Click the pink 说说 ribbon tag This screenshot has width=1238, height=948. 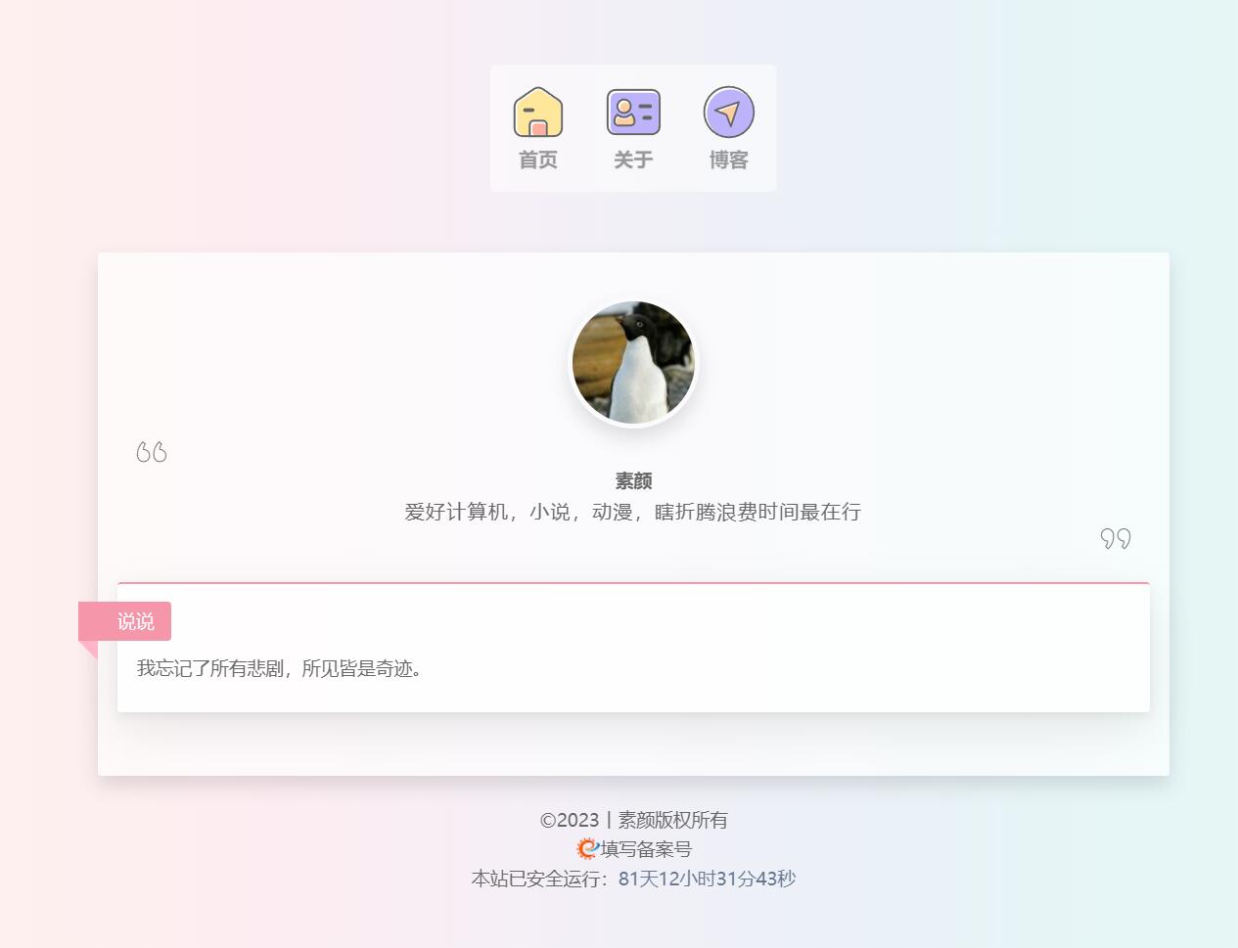coord(125,621)
